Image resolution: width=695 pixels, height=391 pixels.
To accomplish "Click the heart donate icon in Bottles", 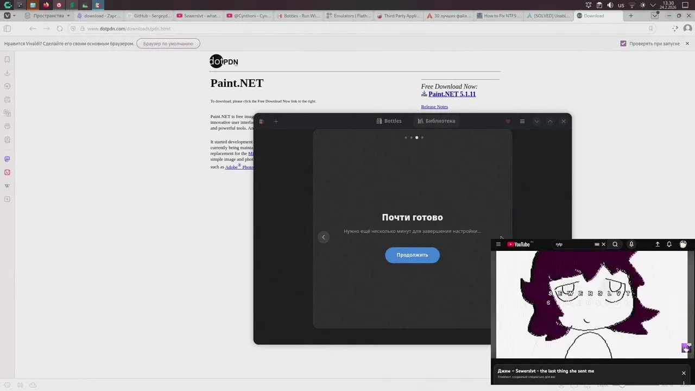I will [508, 121].
